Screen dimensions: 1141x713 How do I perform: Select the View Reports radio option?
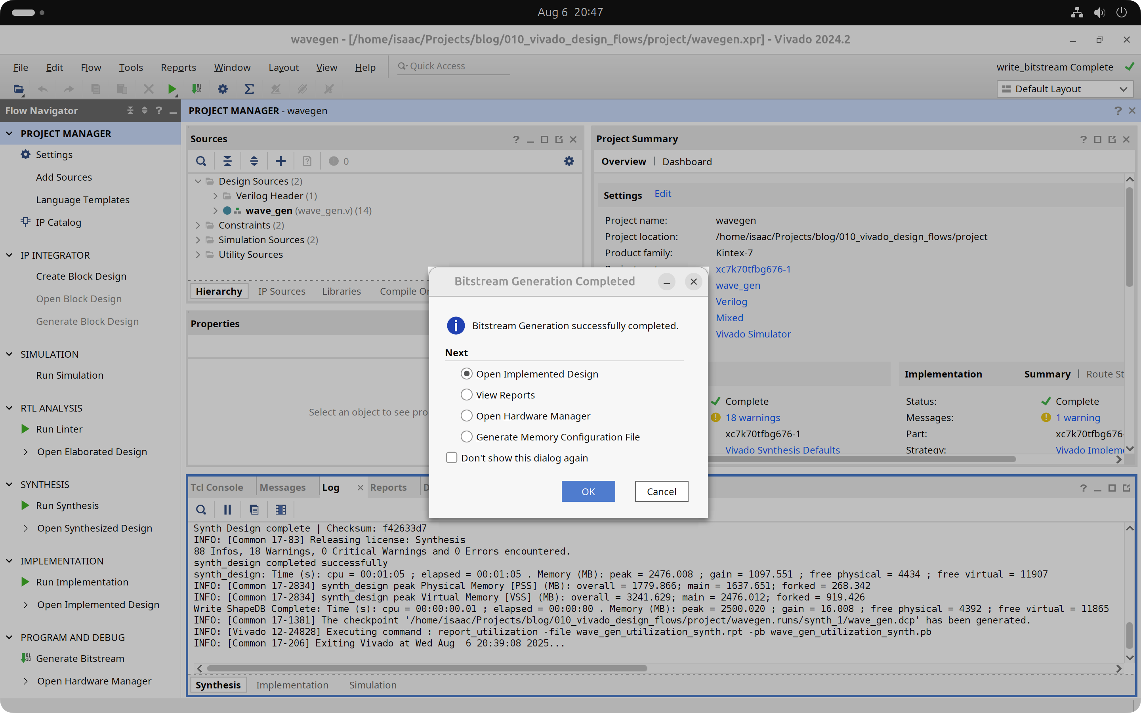click(466, 395)
